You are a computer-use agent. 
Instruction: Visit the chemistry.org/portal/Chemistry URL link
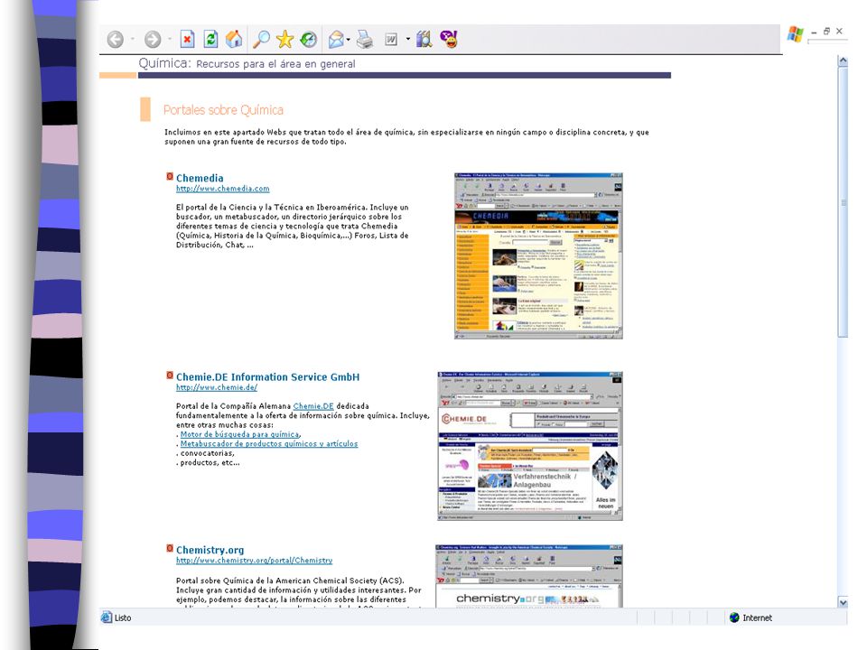[255, 561]
